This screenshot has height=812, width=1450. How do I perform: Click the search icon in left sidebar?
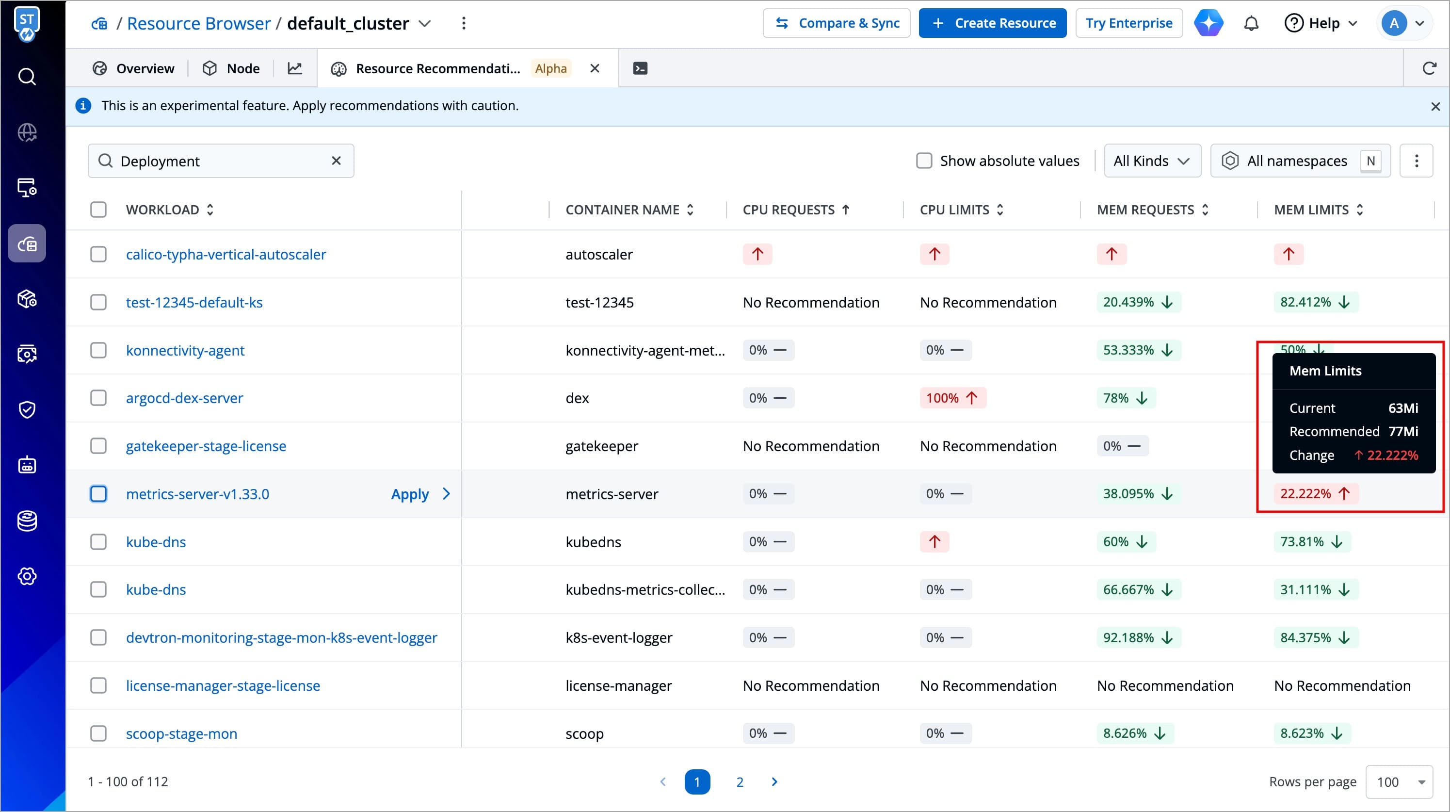27,77
